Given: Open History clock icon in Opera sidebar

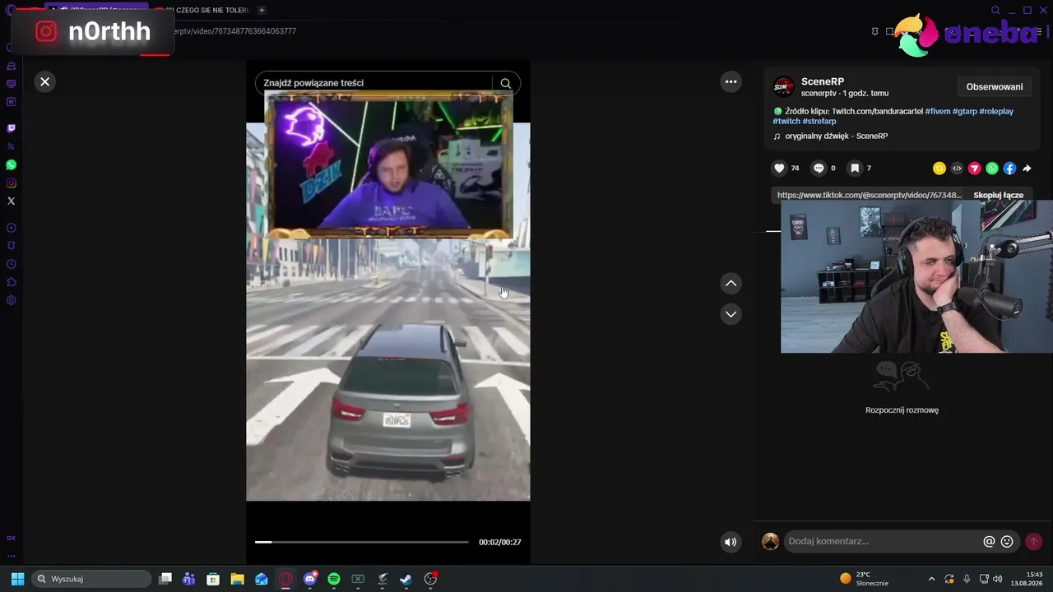Looking at the screenshot, I should click(x=12, y=264).
